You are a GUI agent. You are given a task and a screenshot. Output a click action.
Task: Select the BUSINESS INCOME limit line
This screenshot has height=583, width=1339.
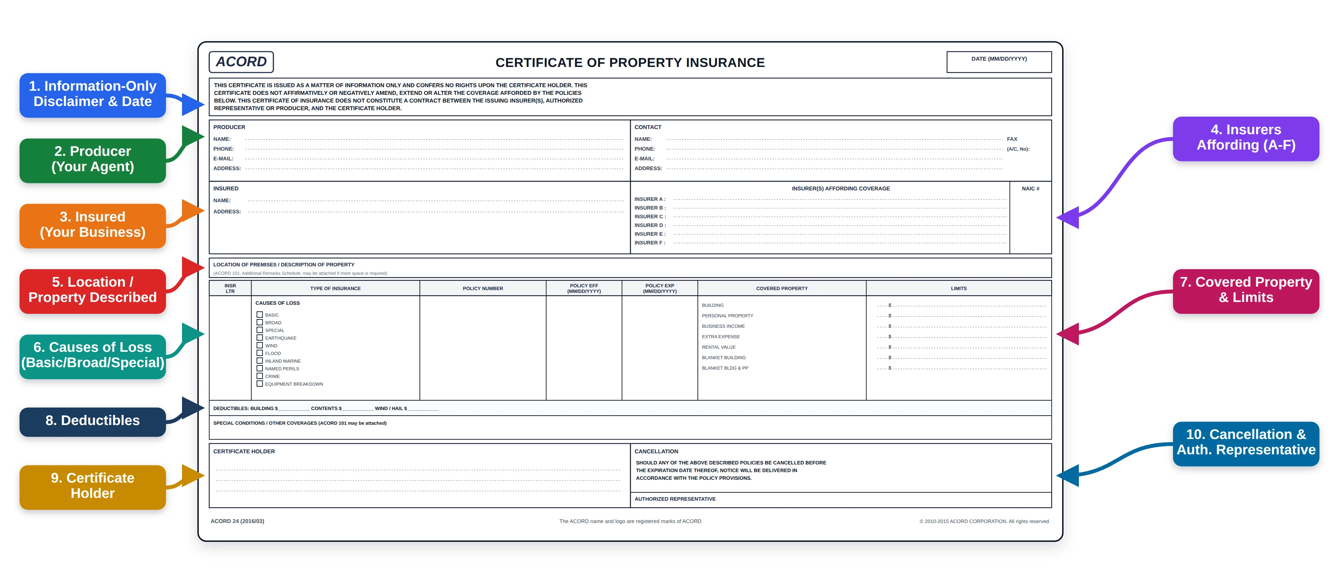(961, 326)
